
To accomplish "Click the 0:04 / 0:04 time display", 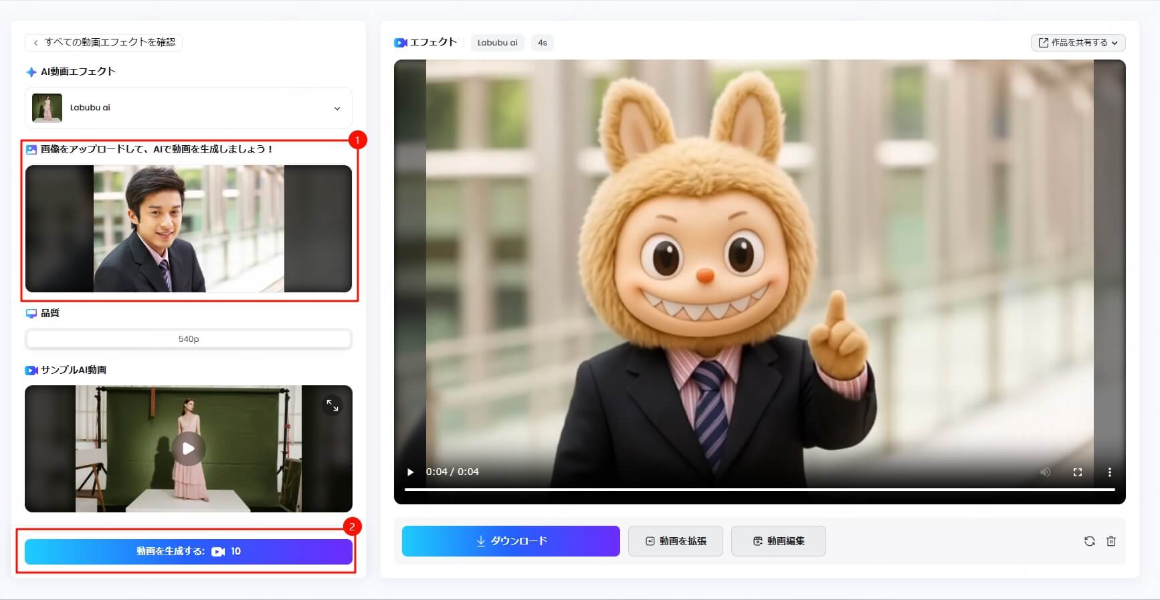I will (x=452, y=472).
